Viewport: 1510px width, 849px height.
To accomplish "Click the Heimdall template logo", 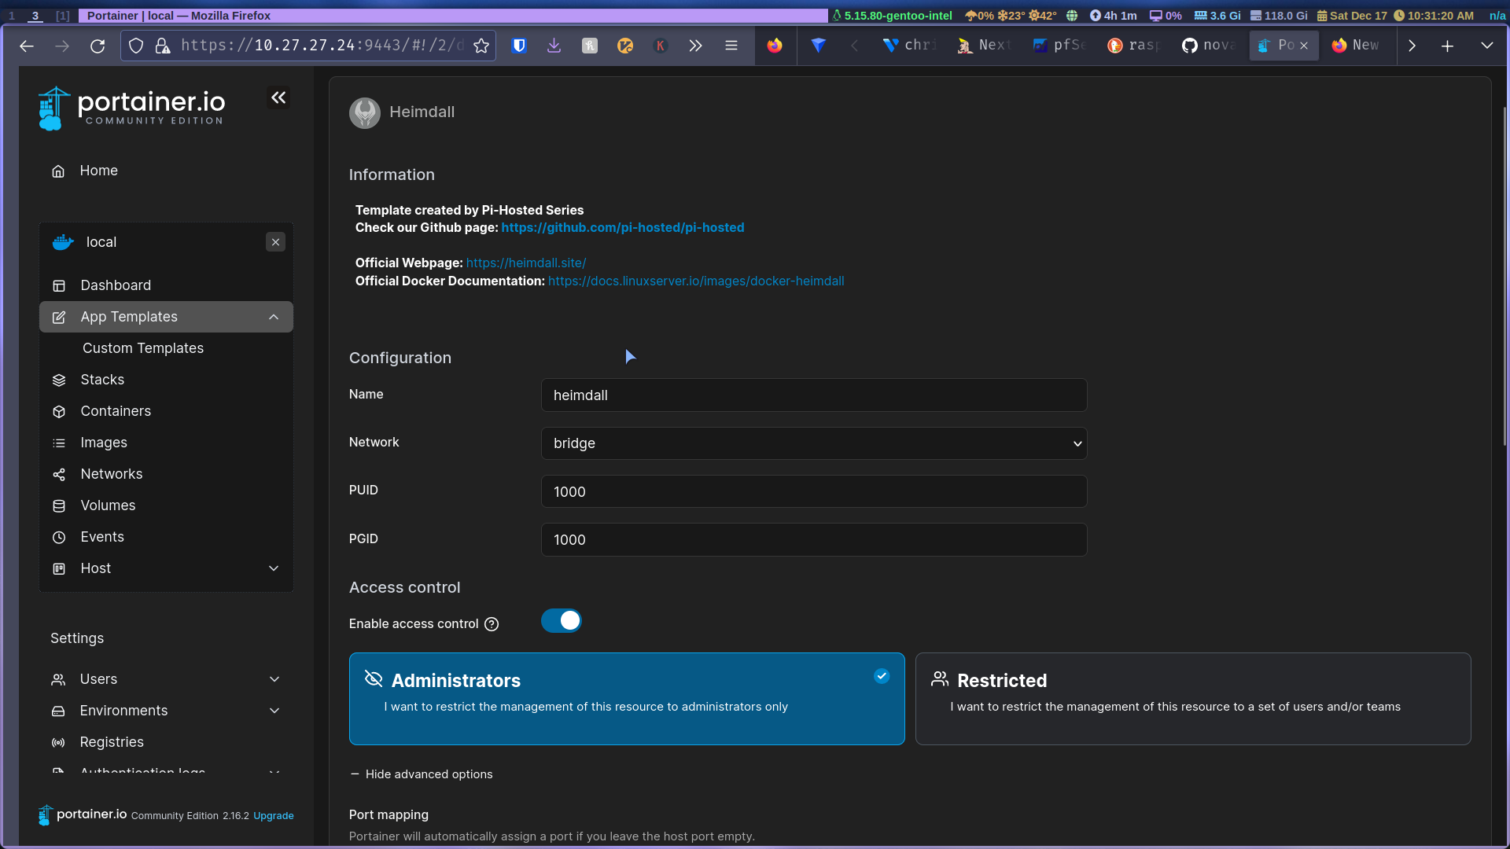I will point(365,112).
